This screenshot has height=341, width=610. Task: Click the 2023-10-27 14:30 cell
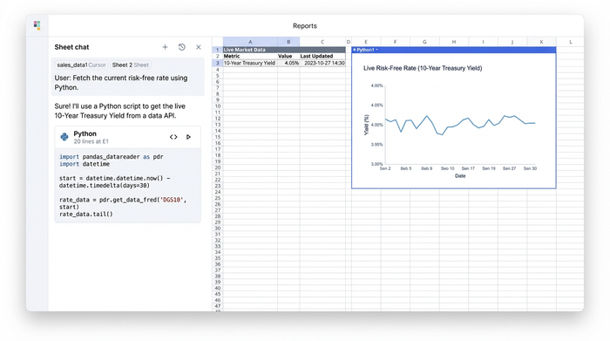pos(322,63)
